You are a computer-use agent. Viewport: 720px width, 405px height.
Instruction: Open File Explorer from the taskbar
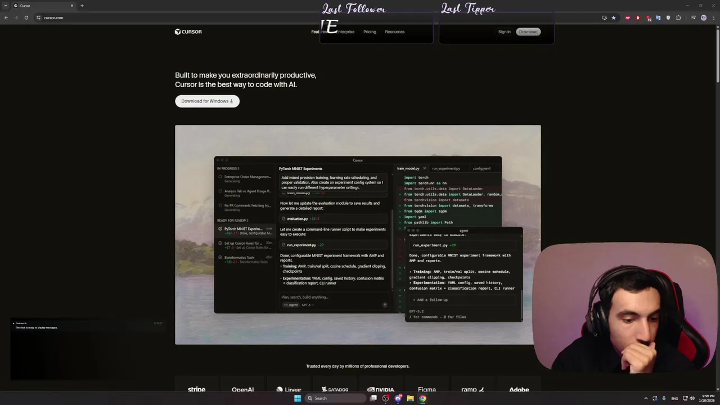pyautogui.click(x=411, y=398)
